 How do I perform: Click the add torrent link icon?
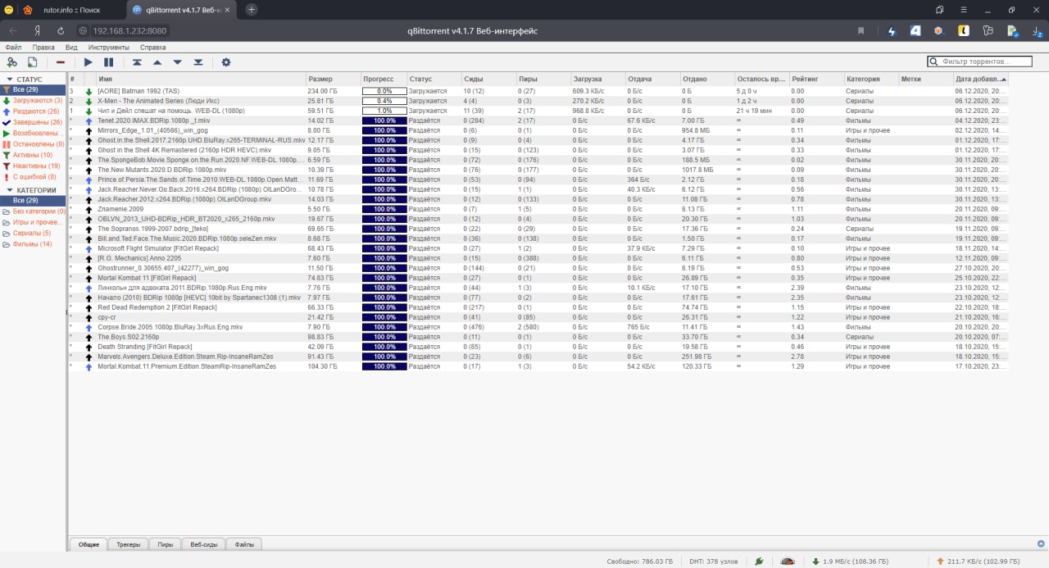[11, 61]
